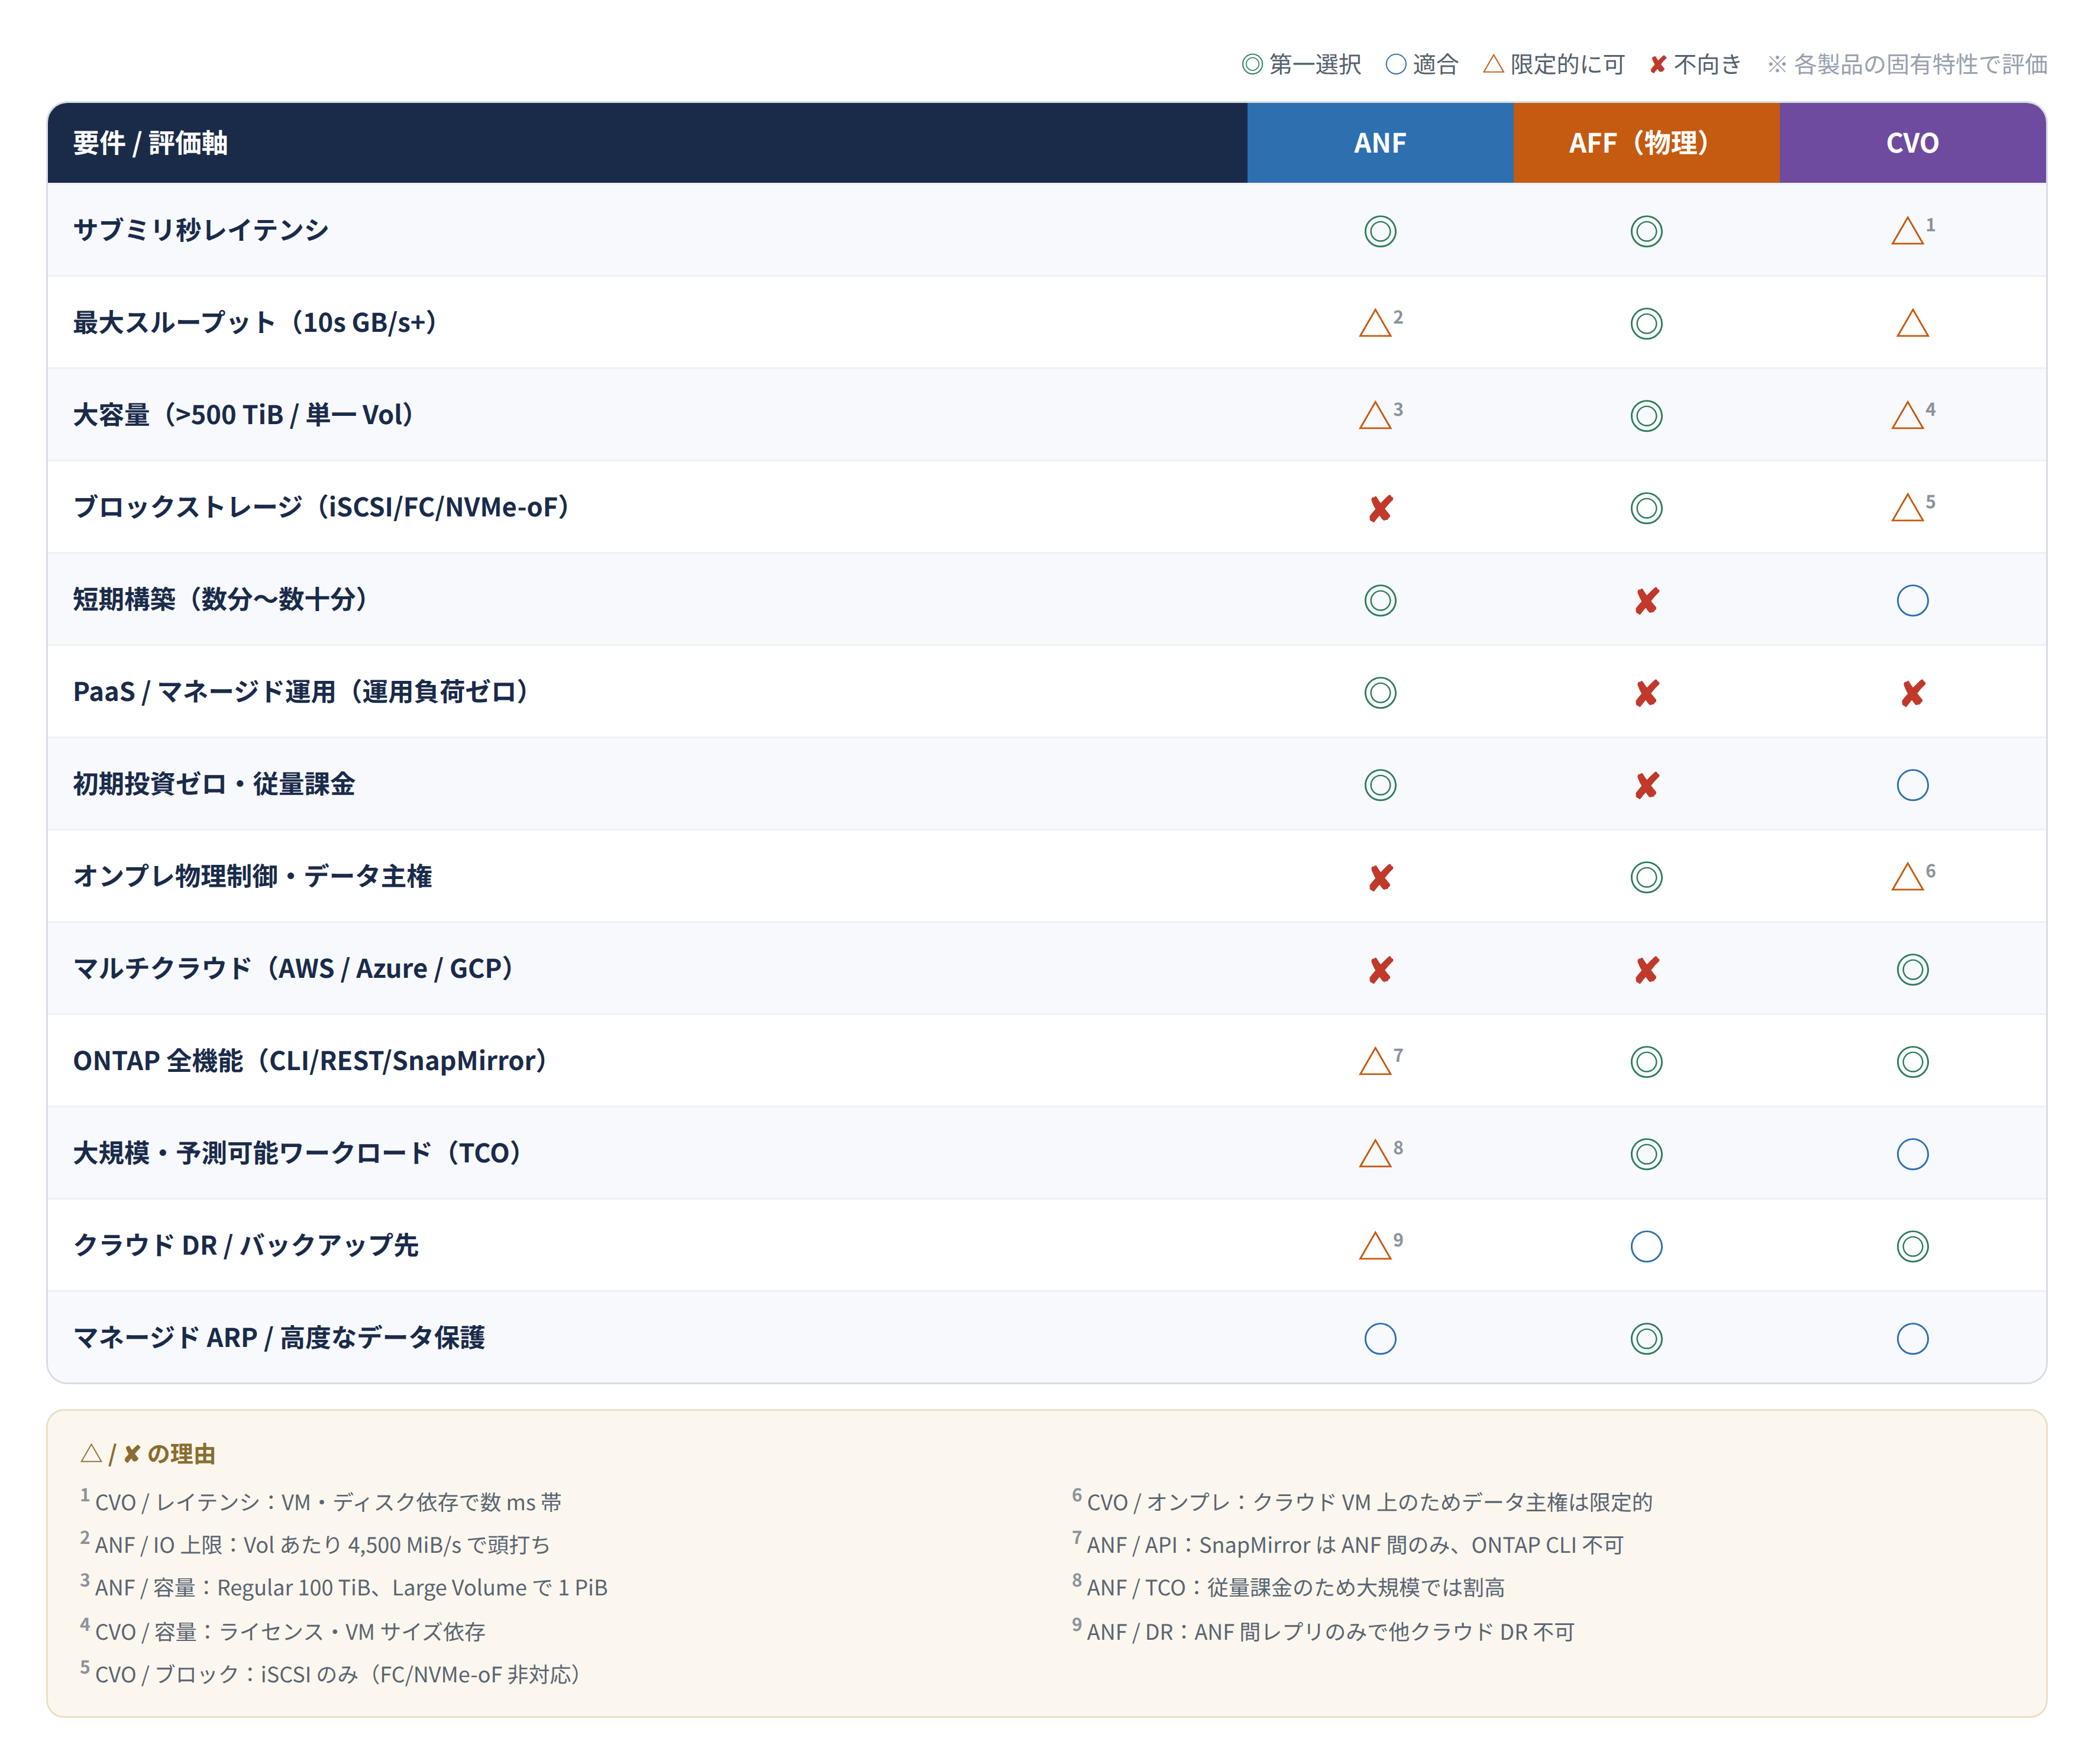Select the AFF double-circle for ブロックストレージ
This screenshot has width=2094, height=1764.
click(x=1646, y=508)
